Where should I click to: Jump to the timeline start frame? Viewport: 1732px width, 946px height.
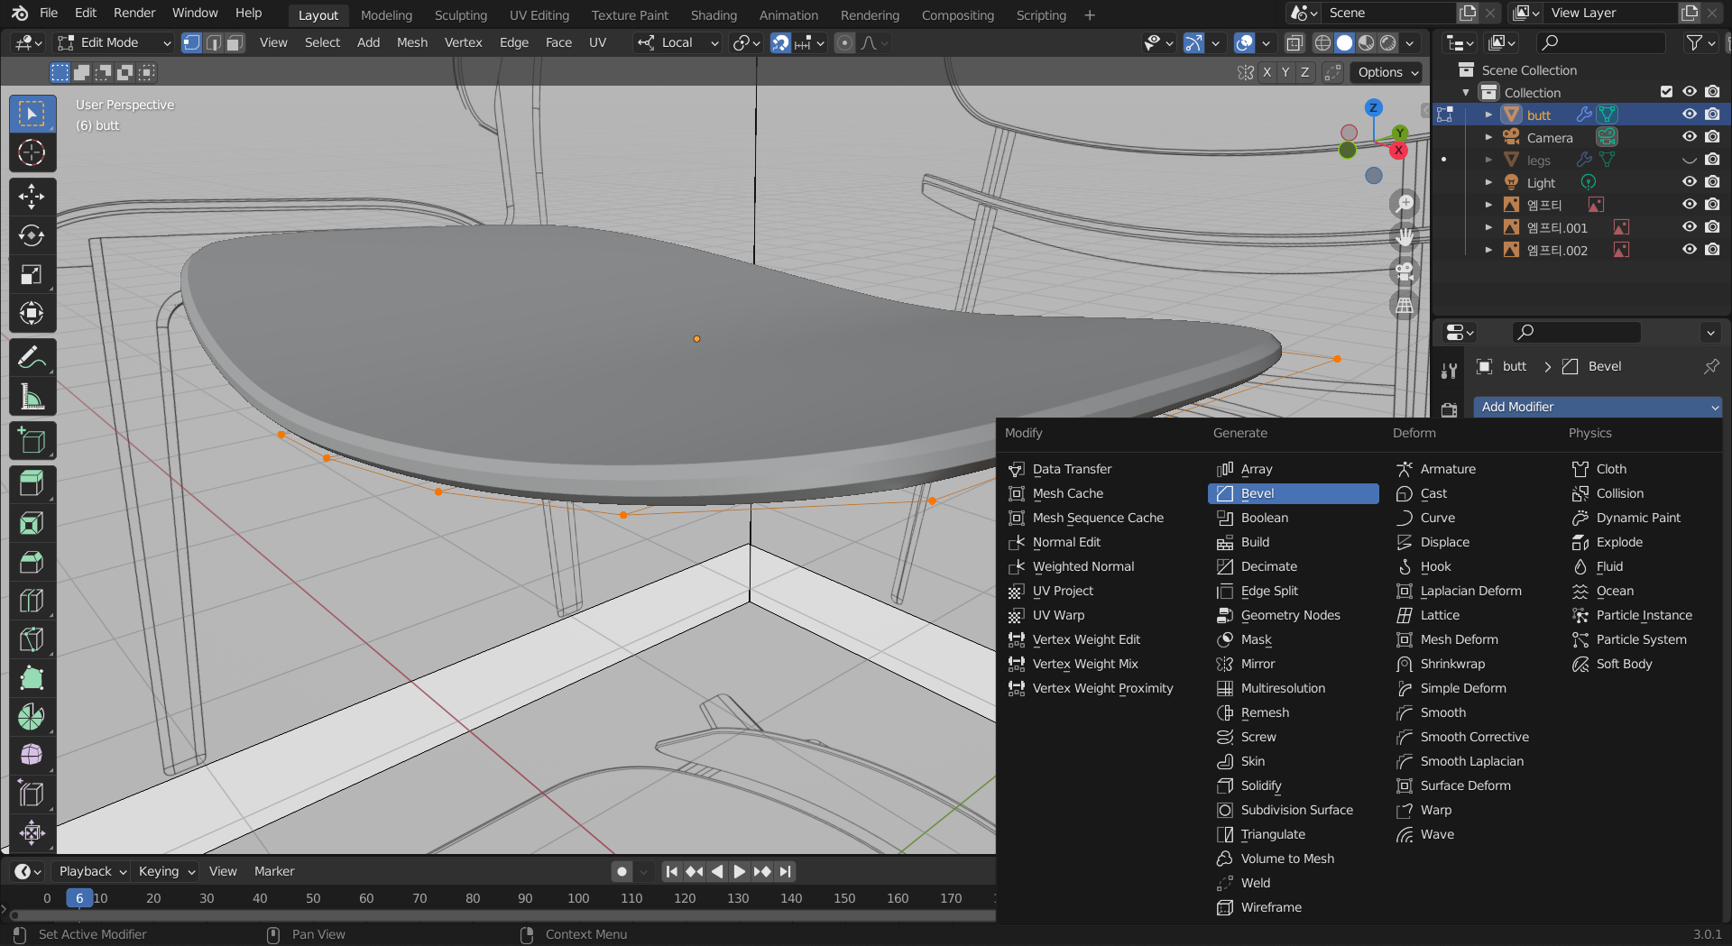click(x=671, y=871)
